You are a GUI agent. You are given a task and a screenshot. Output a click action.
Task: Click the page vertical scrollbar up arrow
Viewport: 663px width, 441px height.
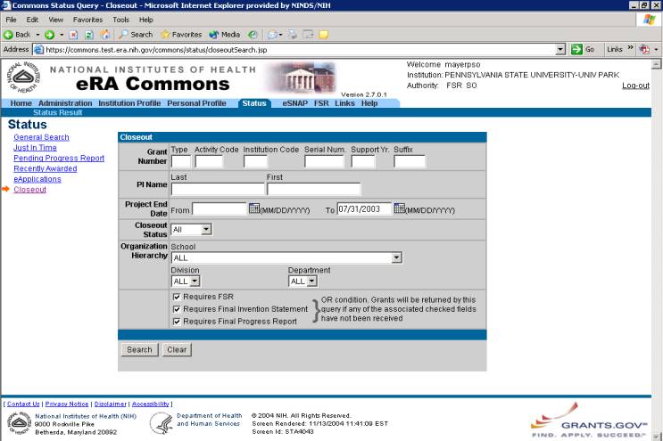656,64
